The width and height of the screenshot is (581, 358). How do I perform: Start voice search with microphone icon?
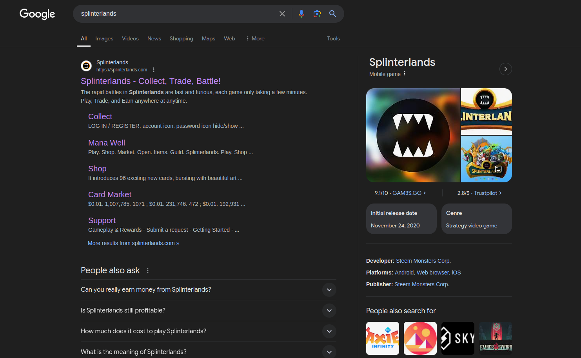click(x=301, y=14)
